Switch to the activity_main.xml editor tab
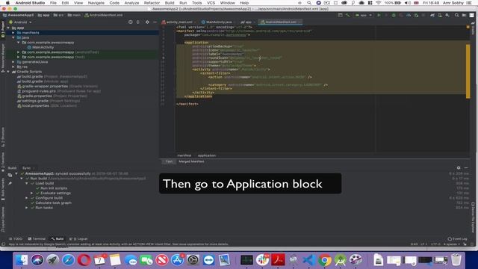This screenshot has width=478, height=269. 179,22
